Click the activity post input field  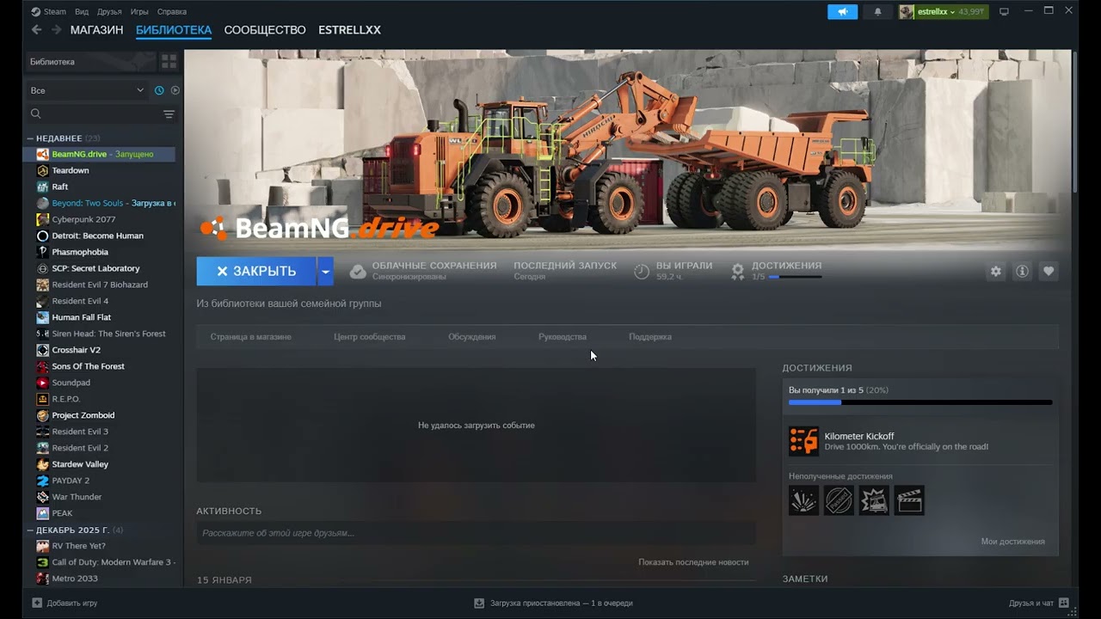point(476,533)
